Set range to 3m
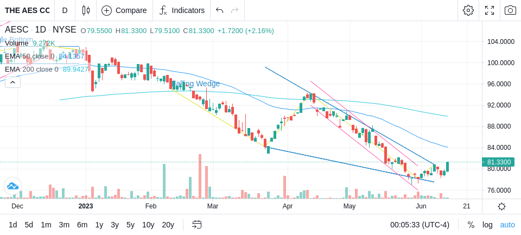The width and height of the screenshot is (521, 235). [x=64, y=225]
